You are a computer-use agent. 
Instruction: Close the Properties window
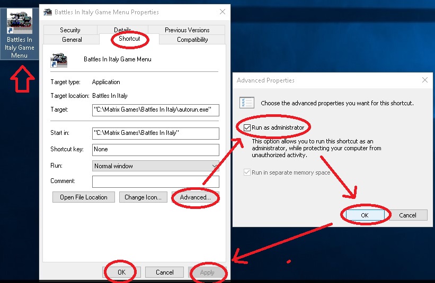click(x=222, y=12)
